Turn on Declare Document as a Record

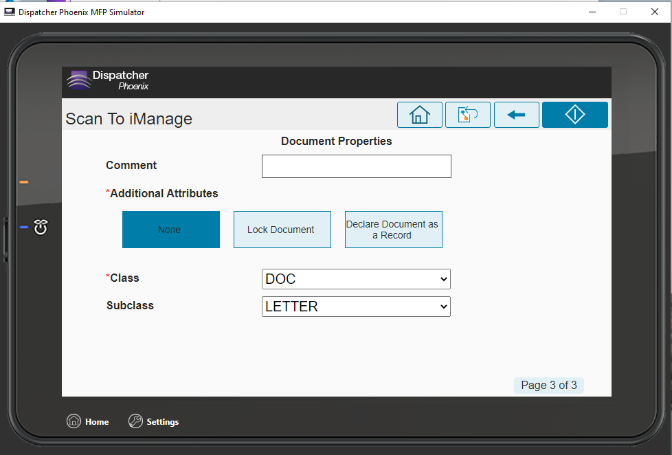click(393, 230)
